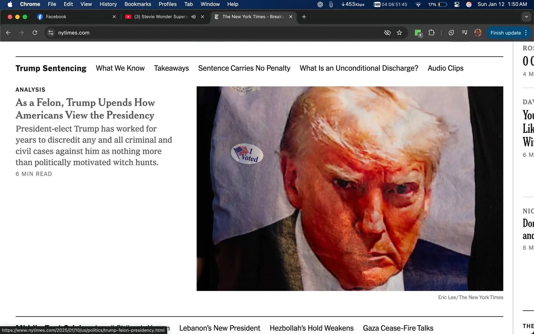Viewport: 534px width, 334px height.
Task: Reload the New York Times page
Action: click(x=35, y=33)
